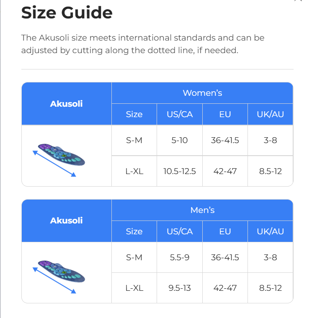Click the 8.5-12 UK/AU cell in Men's table
312x318 pixels.
270,288
